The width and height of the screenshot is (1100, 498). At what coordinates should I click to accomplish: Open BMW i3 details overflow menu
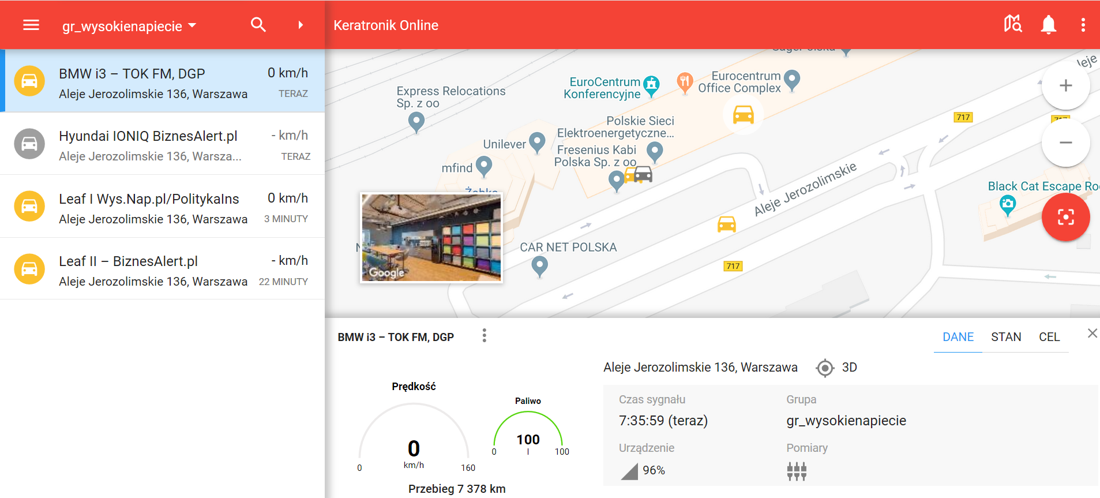click(485, 336)
